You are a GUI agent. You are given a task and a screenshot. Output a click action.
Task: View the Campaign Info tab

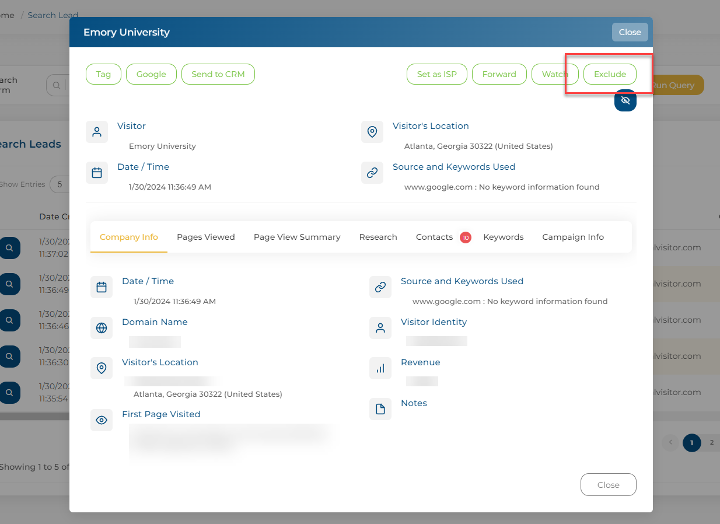[573, 237]
